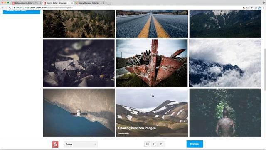
Task: Close the Balbooa Joomla Gallery tab
Action: tap(41, 3)
